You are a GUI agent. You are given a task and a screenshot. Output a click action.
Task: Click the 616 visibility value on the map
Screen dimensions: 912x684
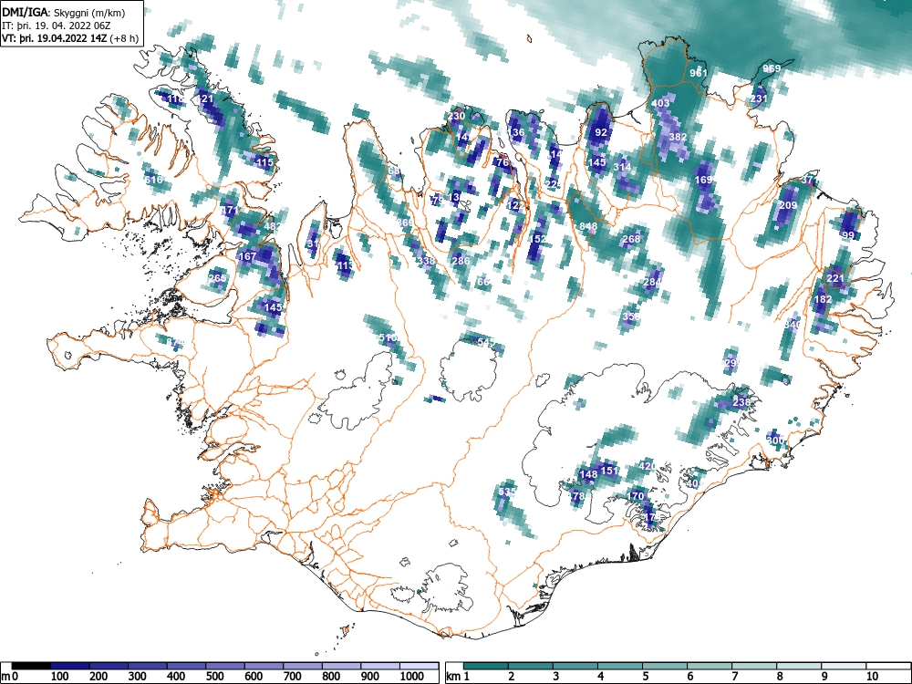click(x=153, y=179)
